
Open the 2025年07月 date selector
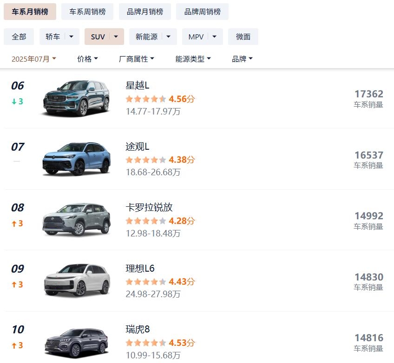click(34, 59)
